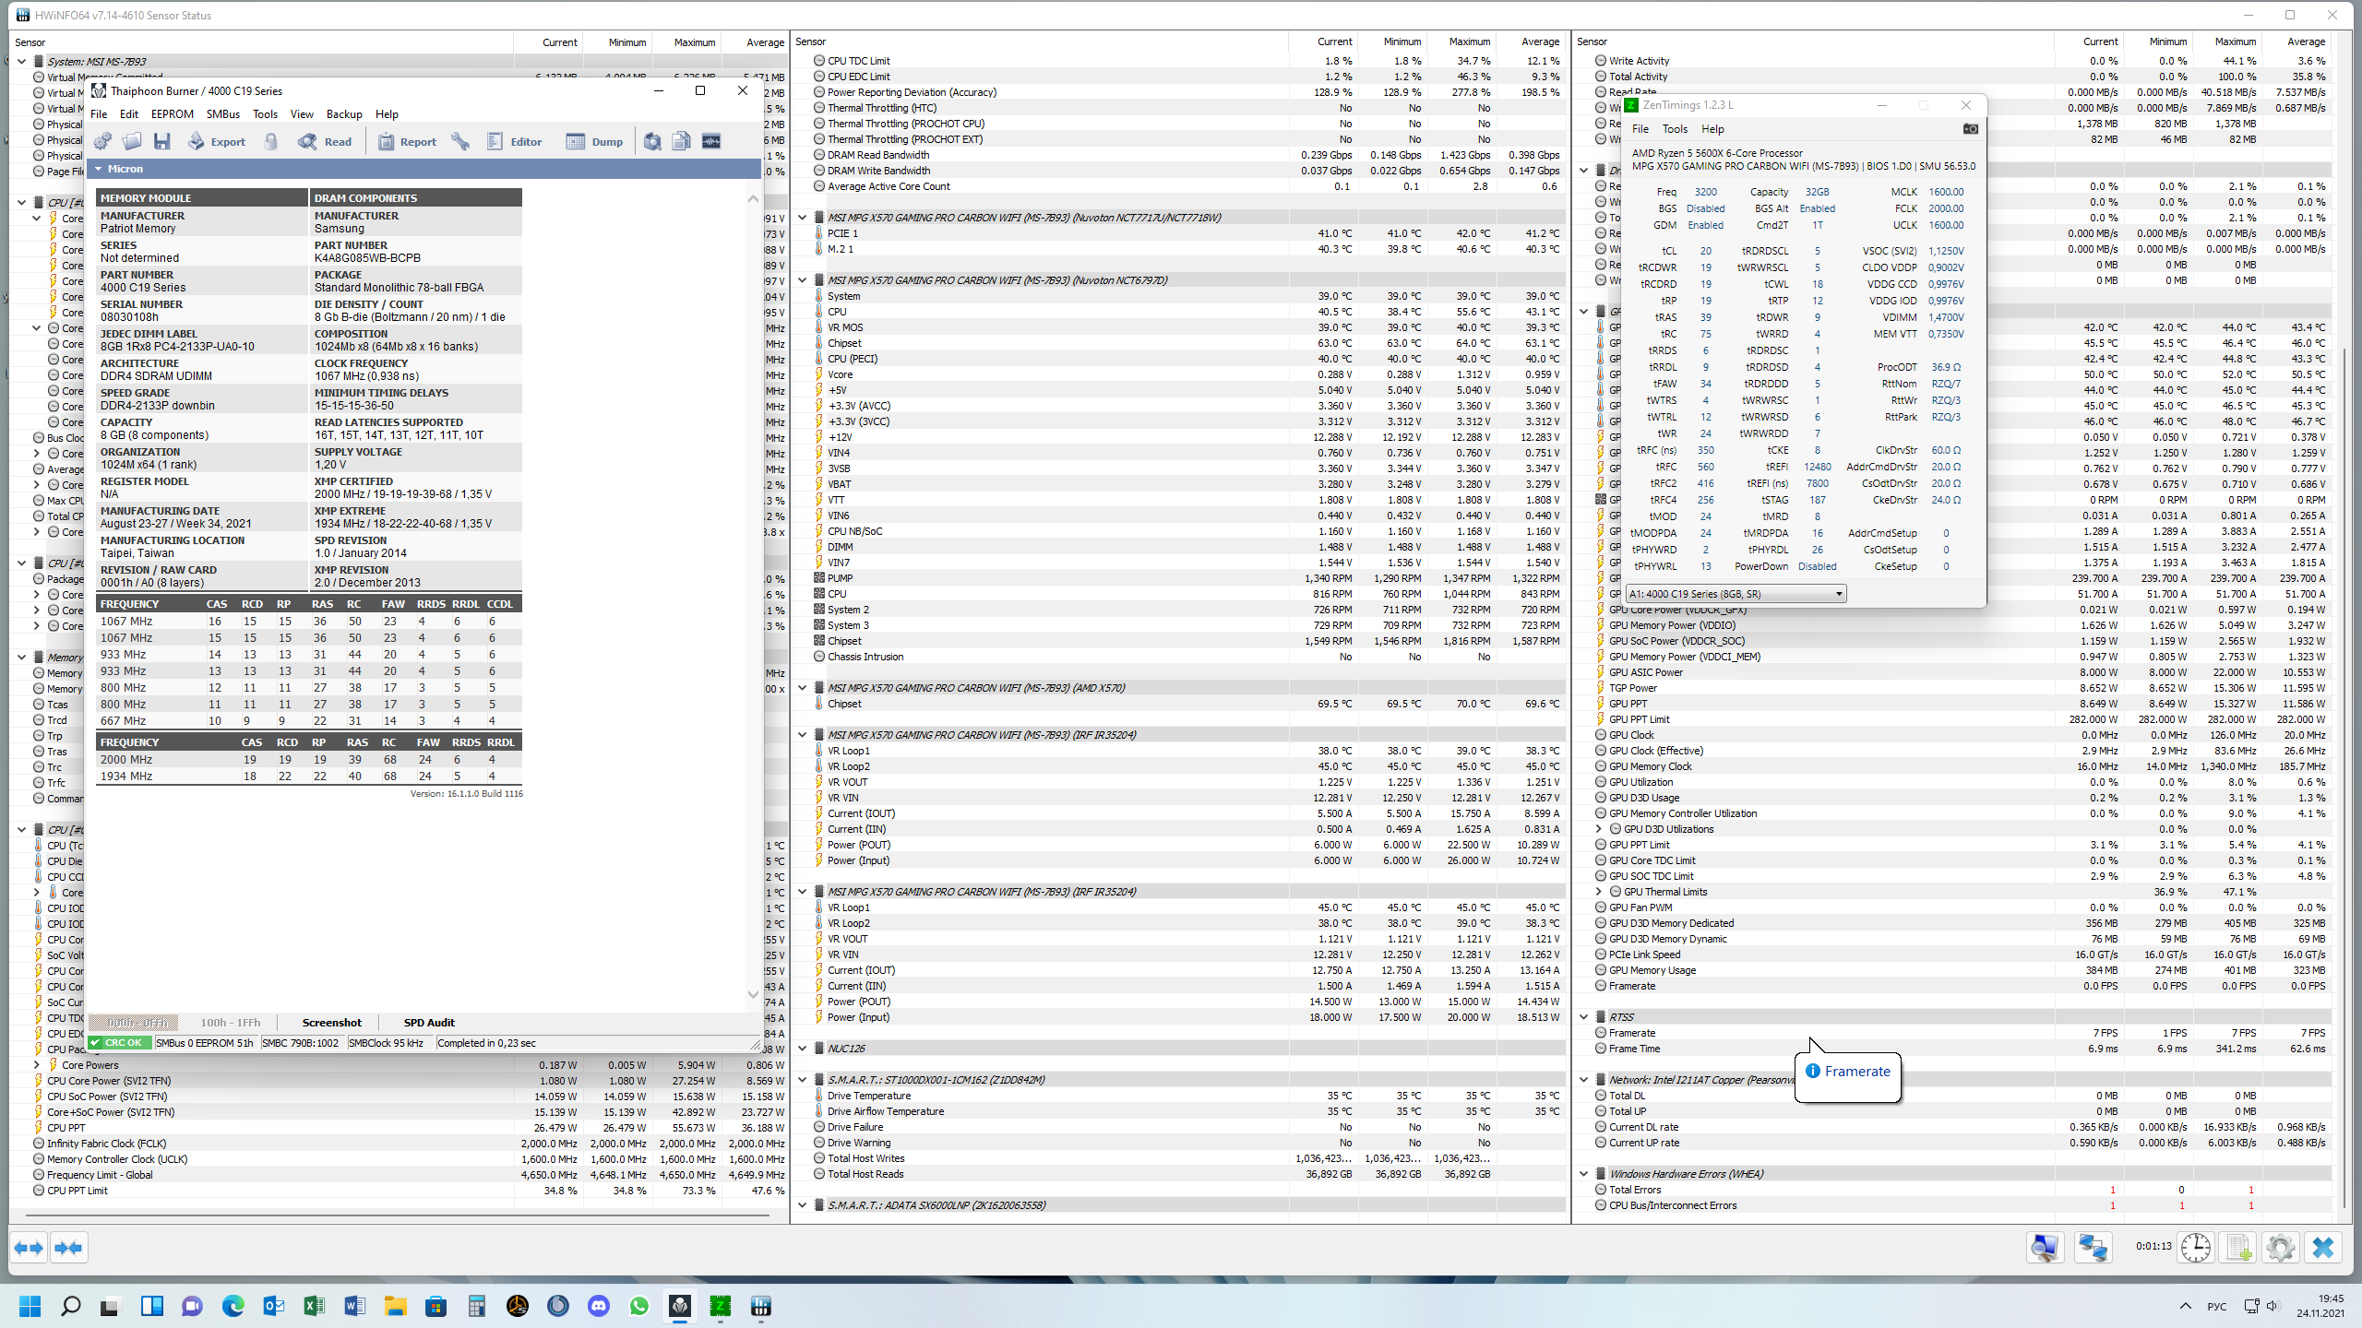Collapse the Micron section header arrow
This screenshot has height=1328, width=2362.
(99, 169)
